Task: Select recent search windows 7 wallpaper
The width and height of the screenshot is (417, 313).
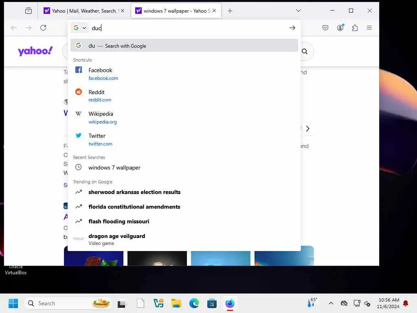Action: pos(184,168)
